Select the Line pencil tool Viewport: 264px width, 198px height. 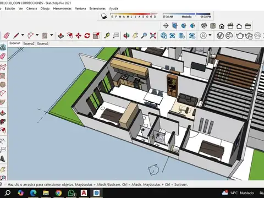tap(16, 36)
